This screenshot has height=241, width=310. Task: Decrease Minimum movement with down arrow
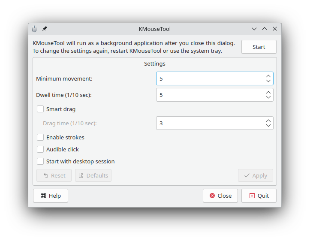268,81
